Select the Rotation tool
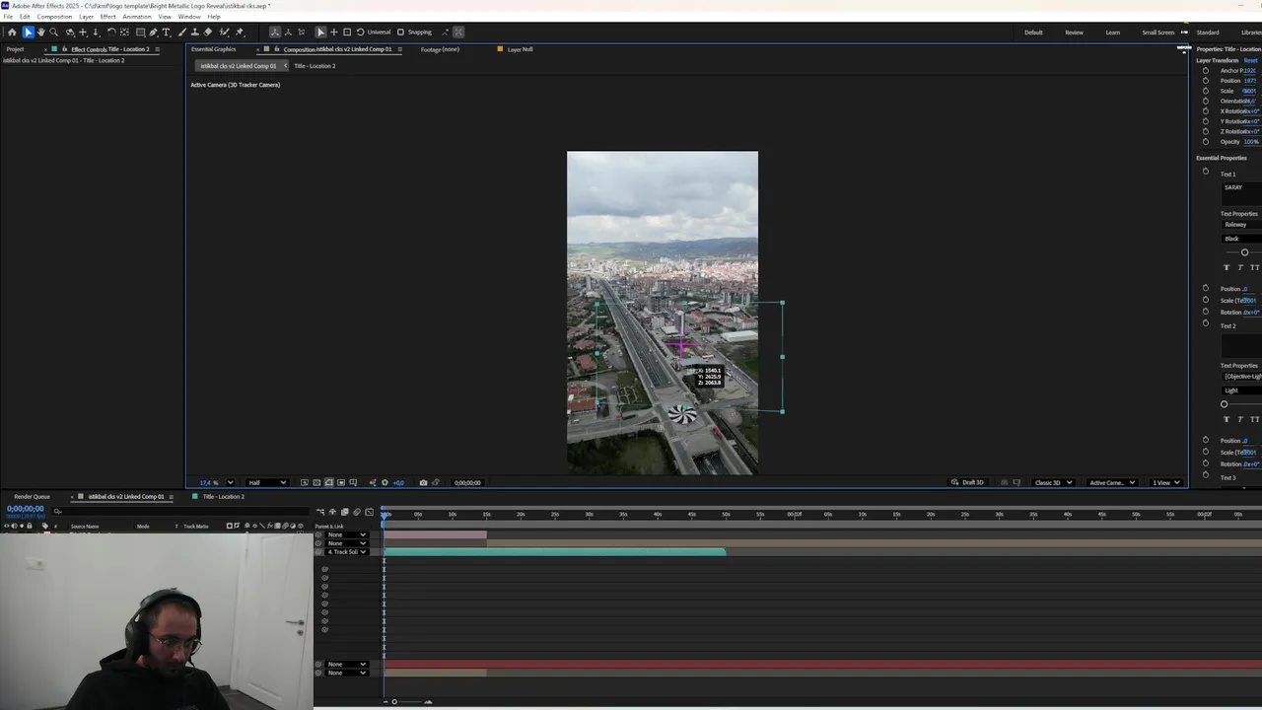Viewport: 1262px width, 710px height. pos(110,33)
